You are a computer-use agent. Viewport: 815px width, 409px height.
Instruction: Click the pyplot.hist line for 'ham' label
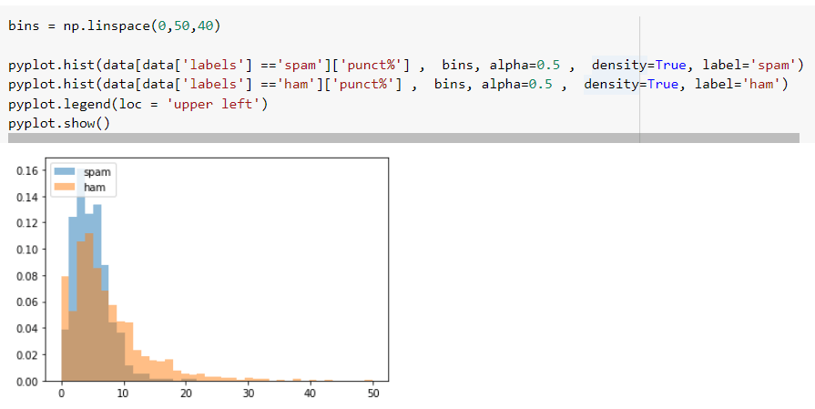click(x=398, y=84)
